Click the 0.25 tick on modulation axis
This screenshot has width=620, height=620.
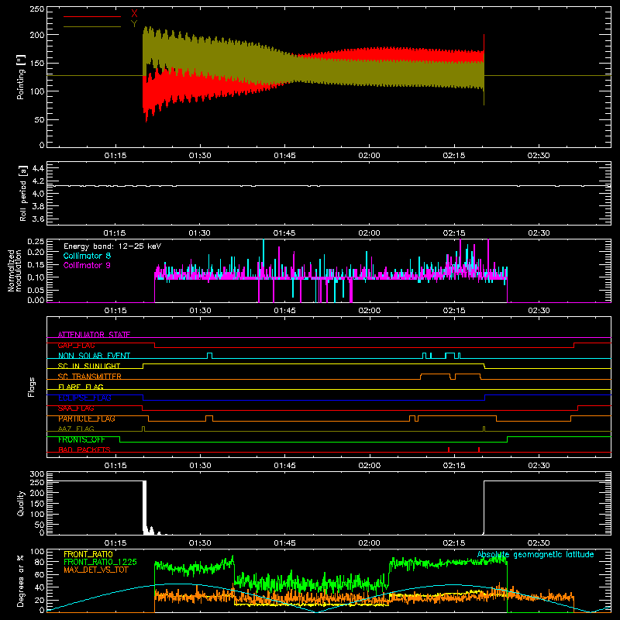pos(36,242)
